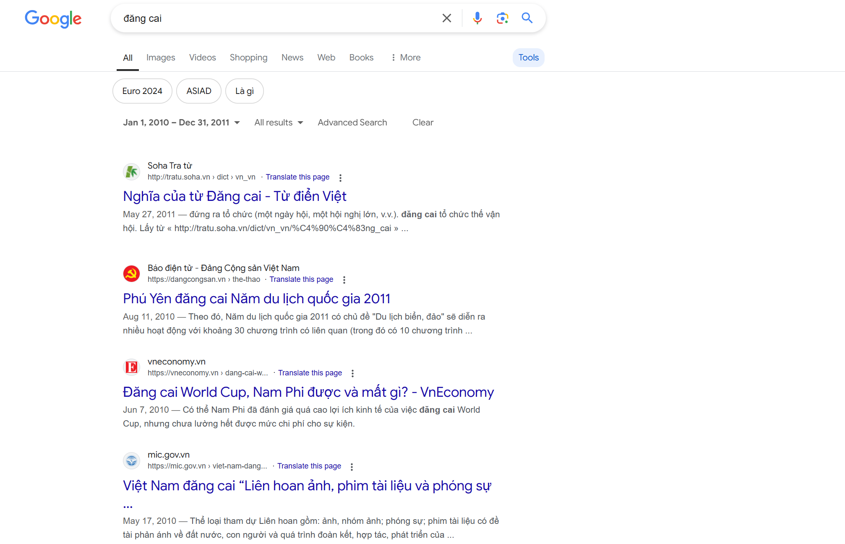
Task: Switch to the Images tab
Action: pos(161,57)
